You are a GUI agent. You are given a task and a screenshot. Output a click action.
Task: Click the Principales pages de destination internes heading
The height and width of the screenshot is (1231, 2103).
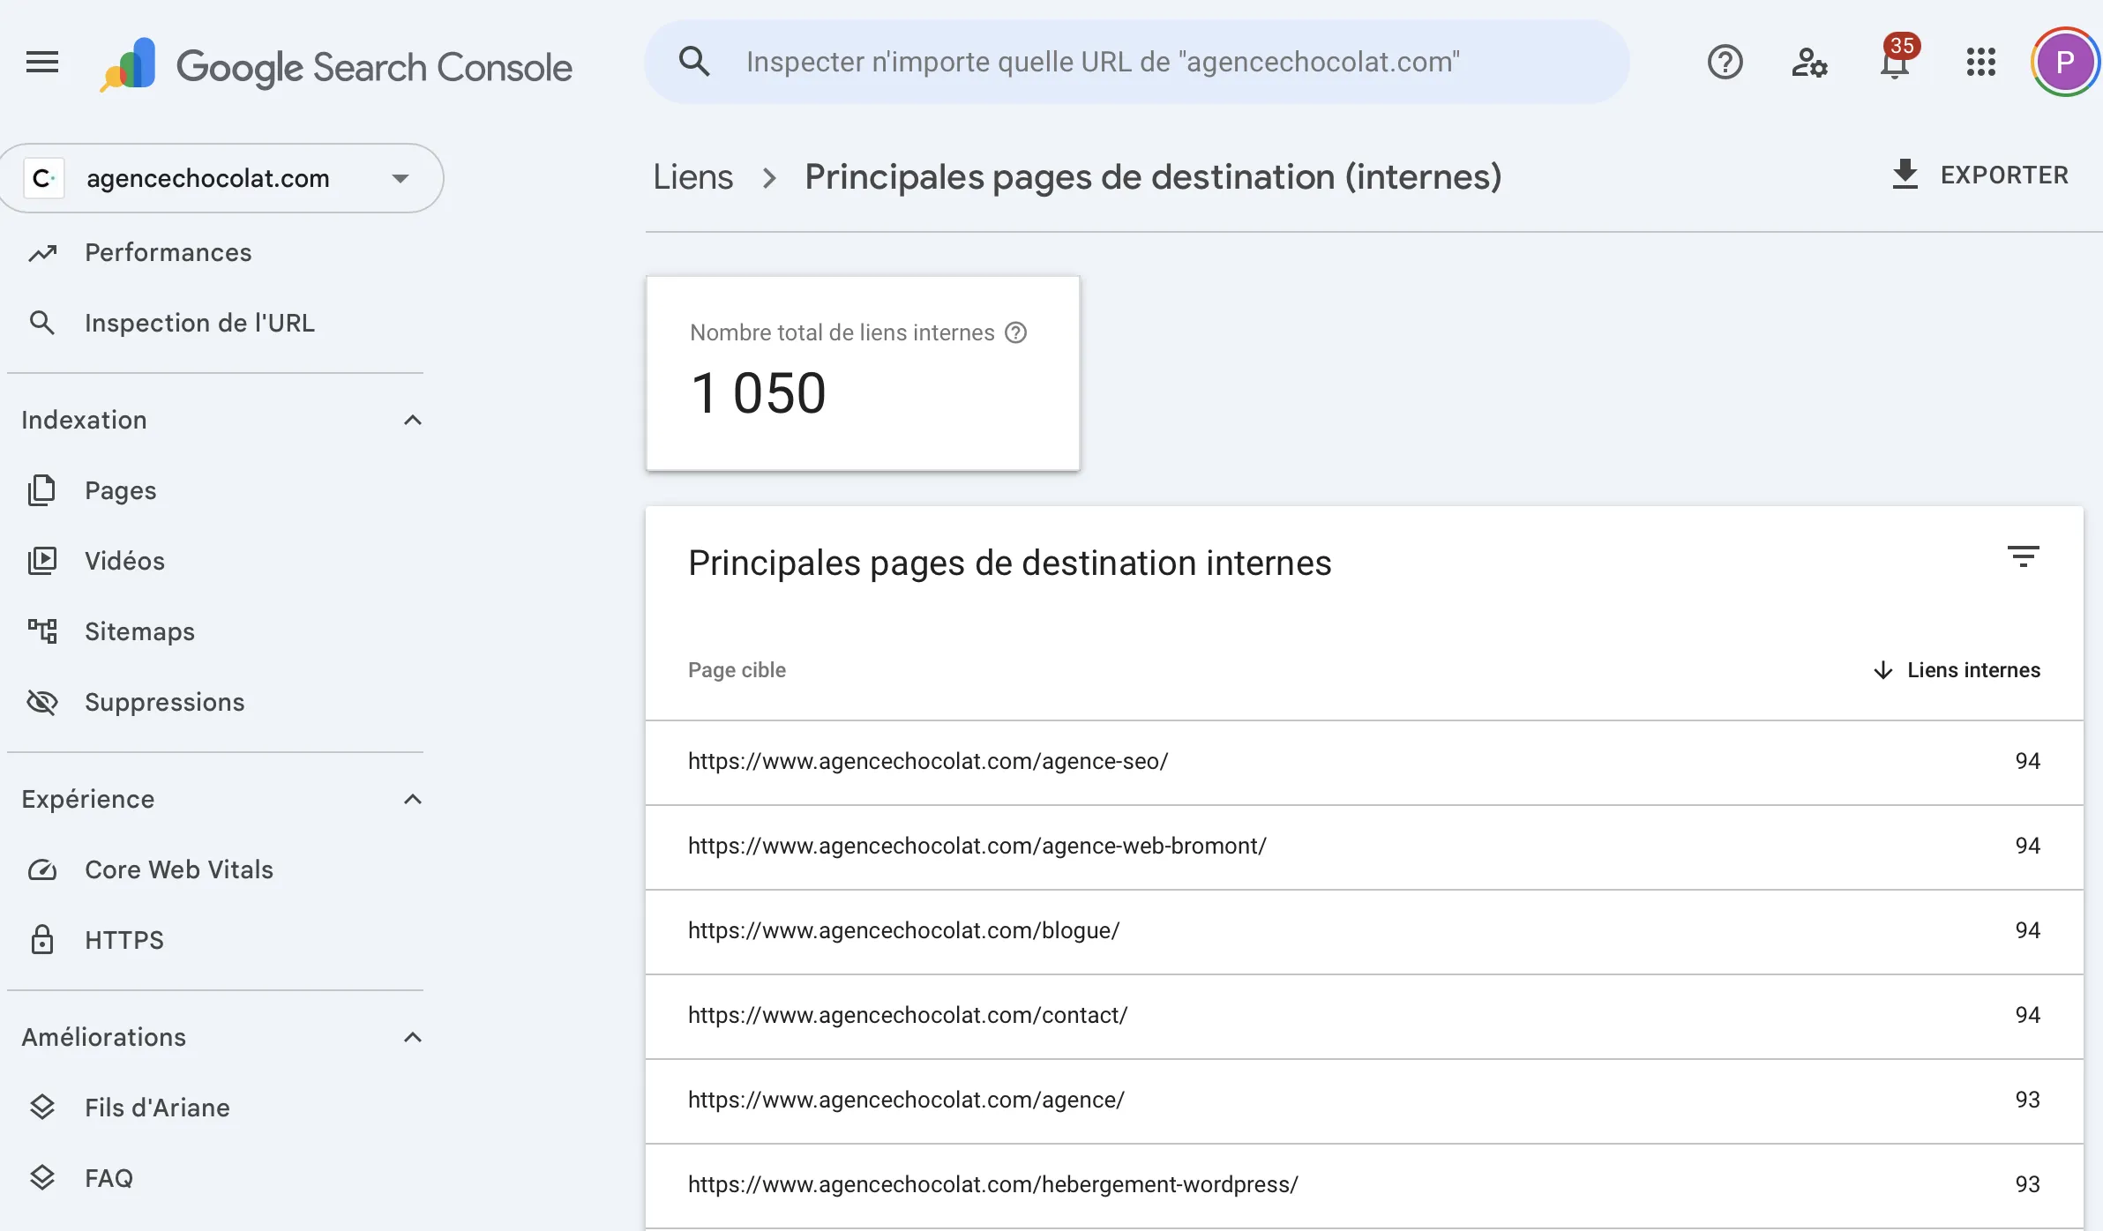[1010, 563]
